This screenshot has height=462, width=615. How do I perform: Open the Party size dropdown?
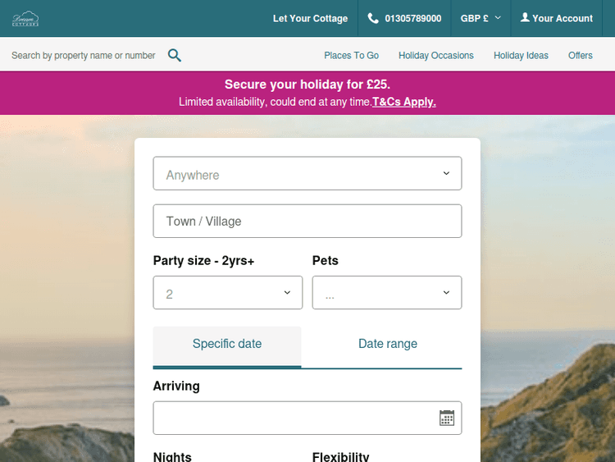227,293
